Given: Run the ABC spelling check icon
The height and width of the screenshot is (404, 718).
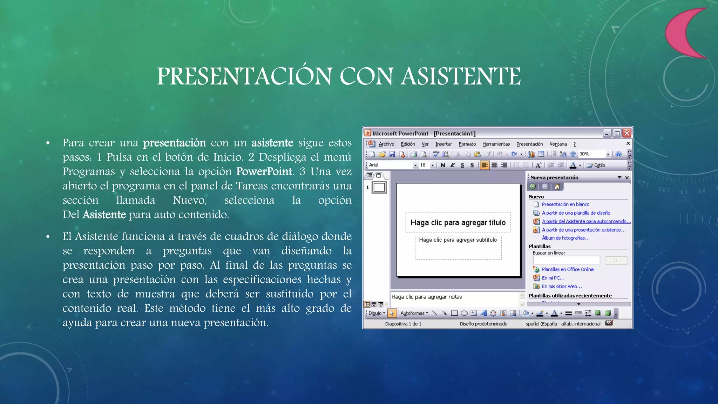Looking at the screenshot, I should point(436,154).
